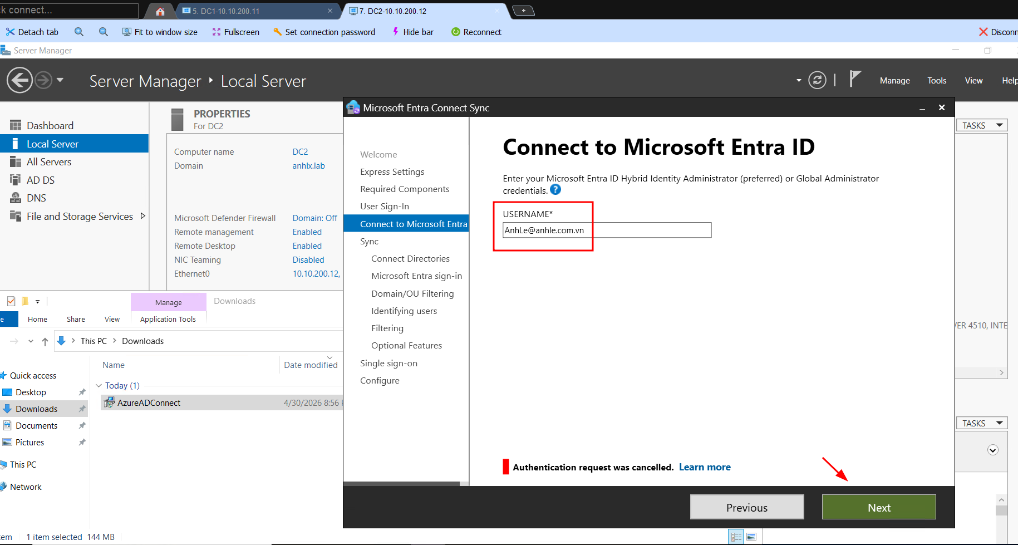Click This PC in address bar
The height and width of the screenshot is (545, 1018).
click(x=94, y=341)
